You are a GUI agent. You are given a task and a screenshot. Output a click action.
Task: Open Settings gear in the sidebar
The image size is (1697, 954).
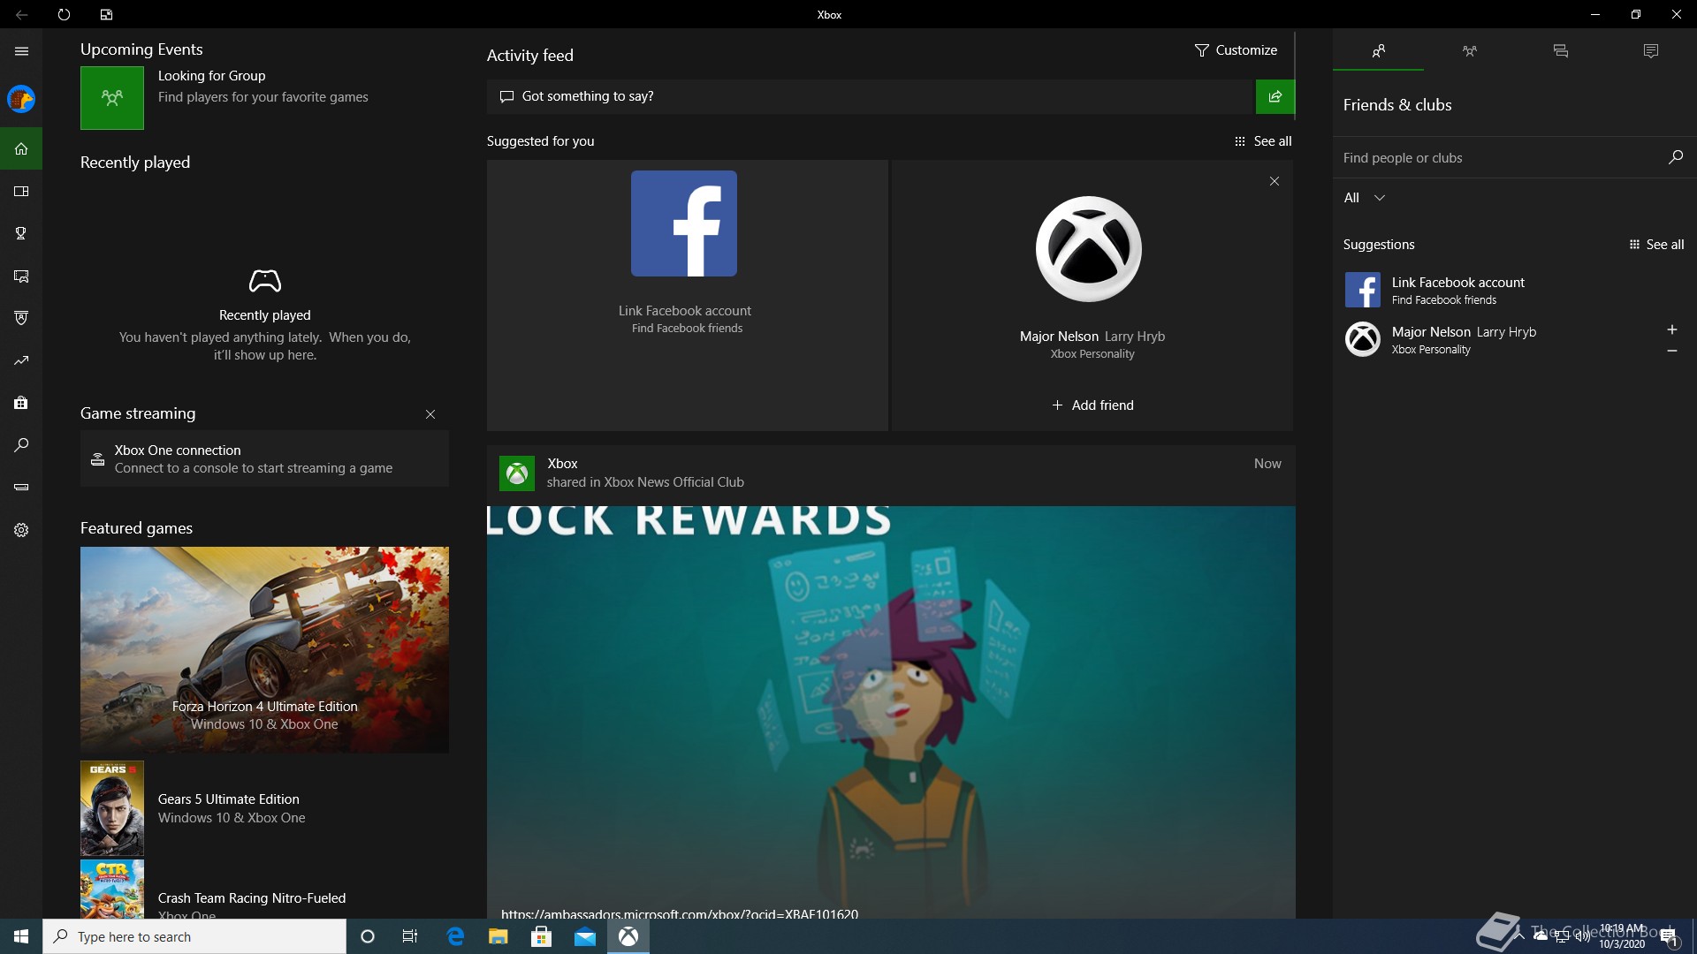click(x=21, y=530)
